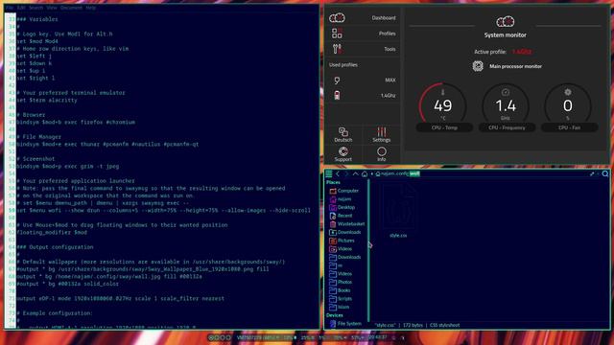Click the '### Variables' heading line
The width and height of the screenshot is (614, 345).
(37, 19)
